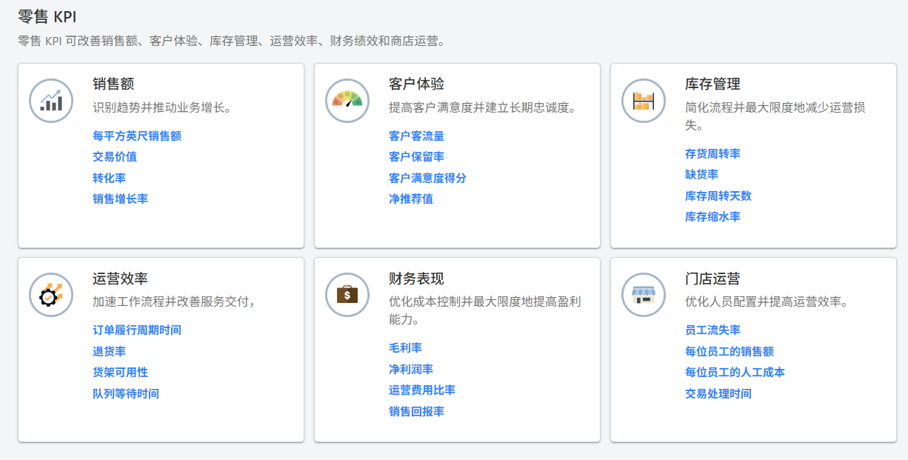
Task: Click the 运营效率 gear icon
Action: (50, 294)
